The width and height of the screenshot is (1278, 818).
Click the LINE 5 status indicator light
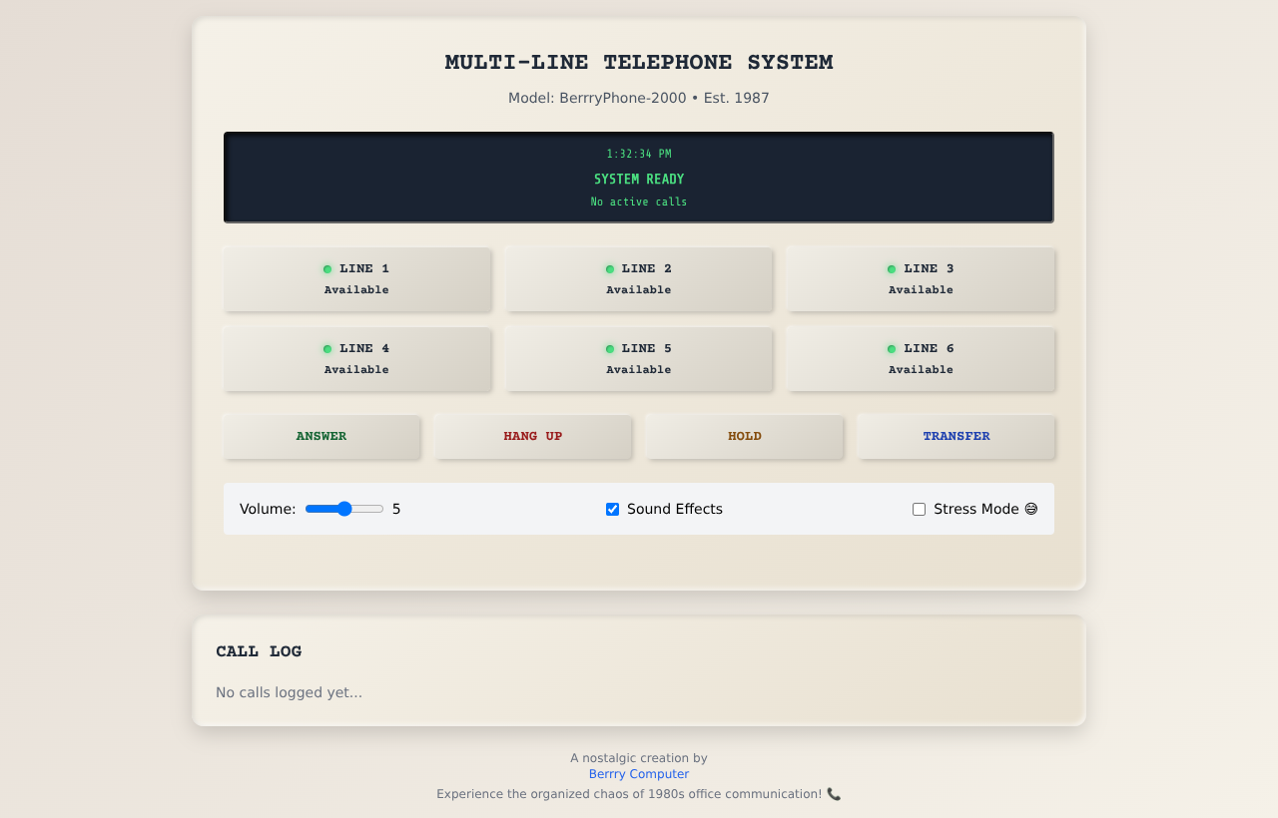point(608,347)
